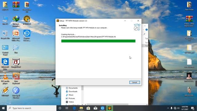Click File Explorer help question-mark icon

tap(147, 30)
